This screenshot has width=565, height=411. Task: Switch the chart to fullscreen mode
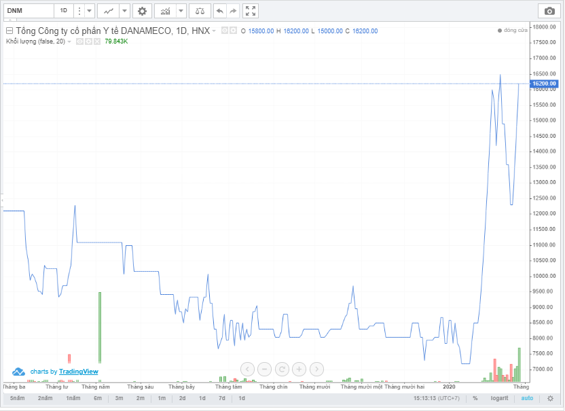[251, 11]
